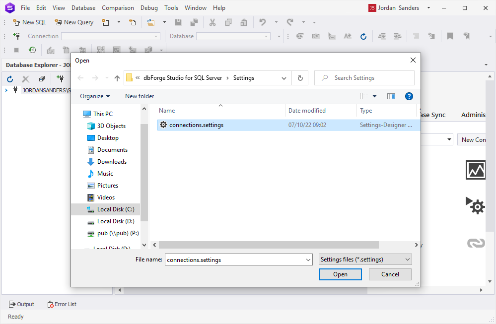This screenshot has height=324, width=496.
Task: Click the New SQL toolbar button
Action: (29, 22)
